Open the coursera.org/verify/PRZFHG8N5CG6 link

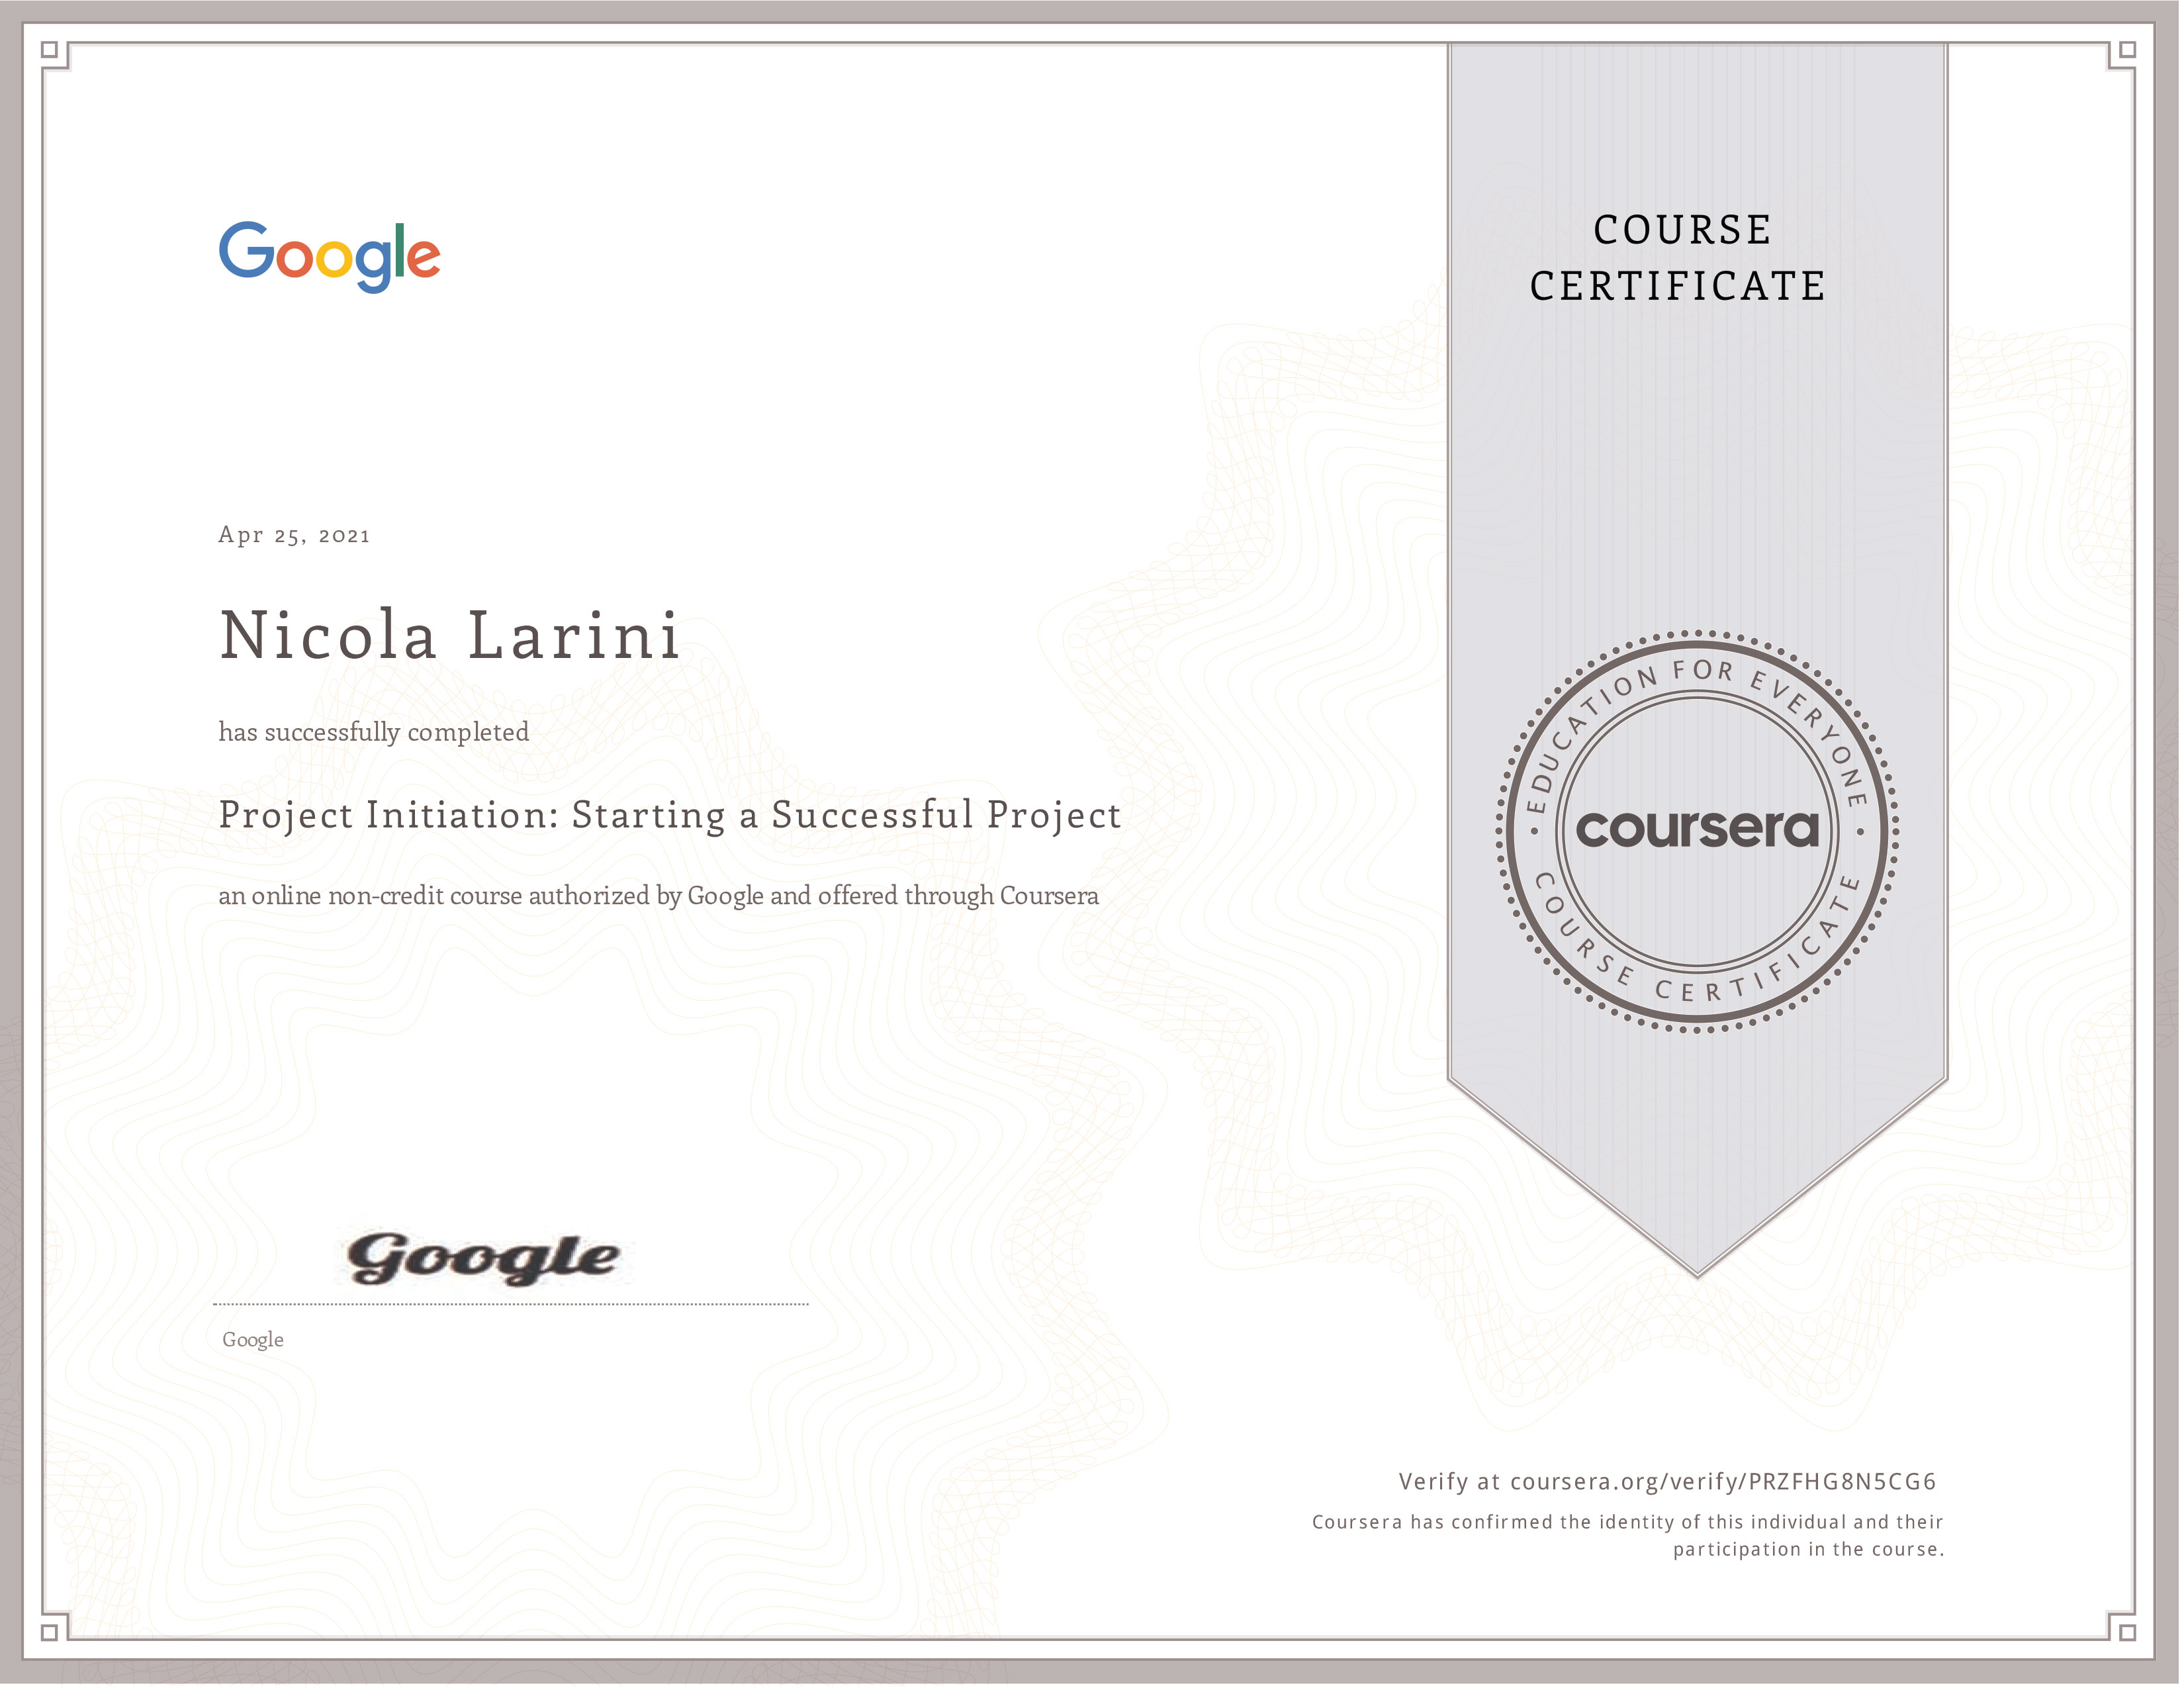coord(1723,1482)
